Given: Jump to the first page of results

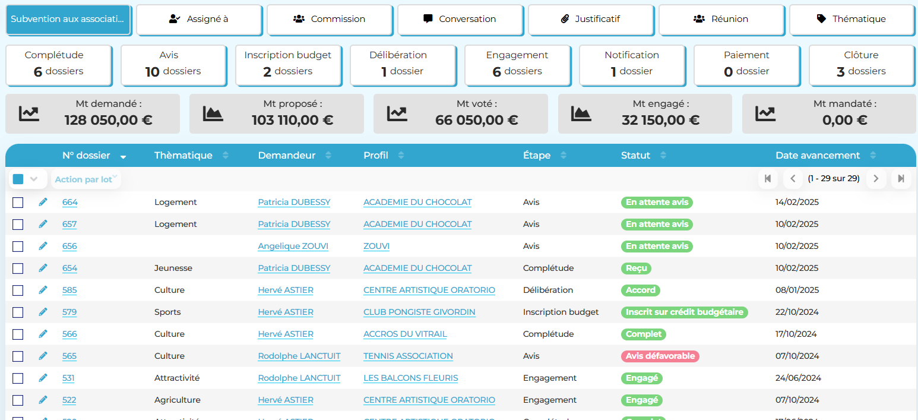Looking at the screenshot, I should 768,178.
